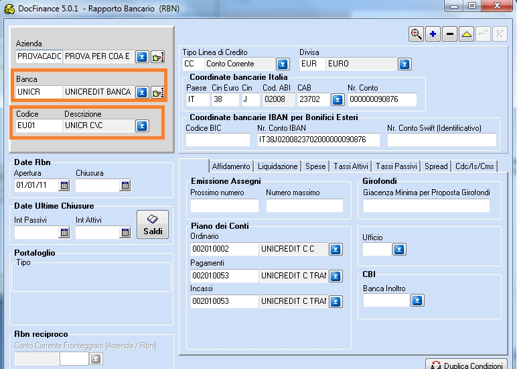The width and height of the screenshot is (517, 369).
Task: Click the Numero massimo field
Action: tap(304, 205)
